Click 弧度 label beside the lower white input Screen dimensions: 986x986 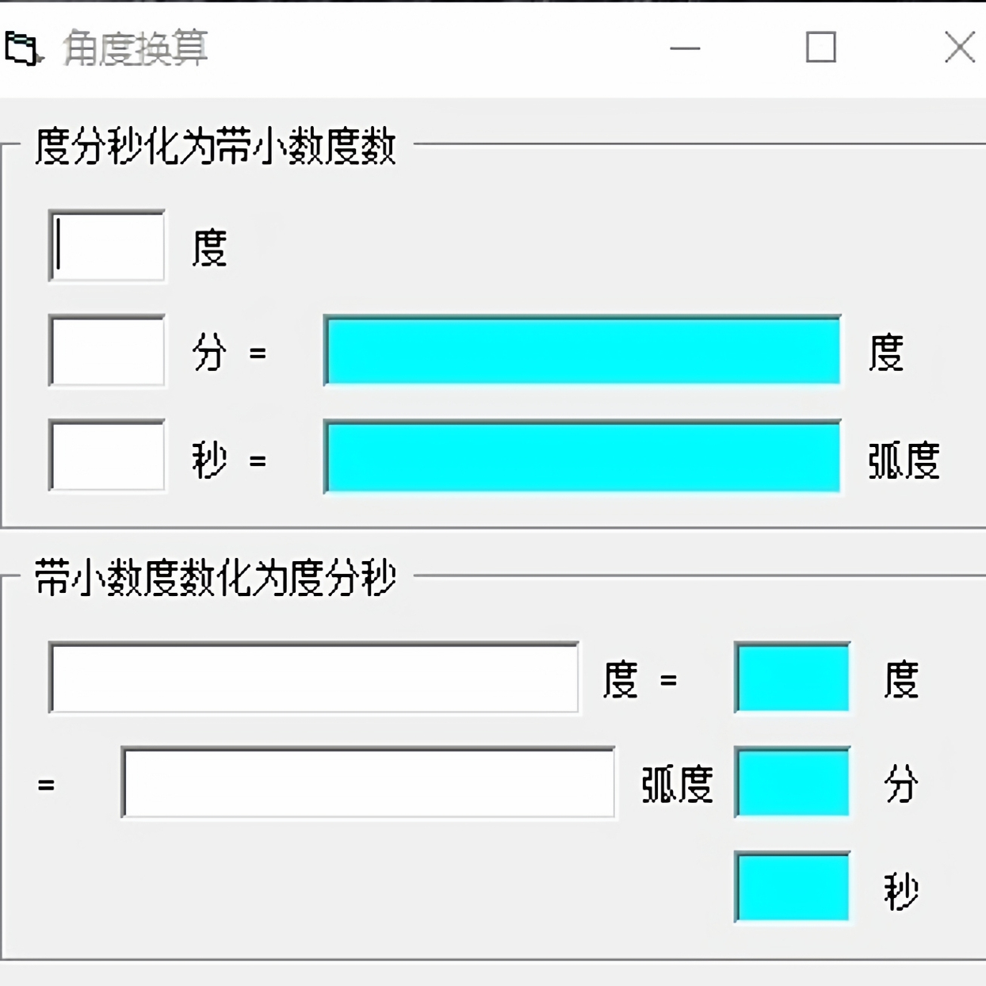click(677, 785)
